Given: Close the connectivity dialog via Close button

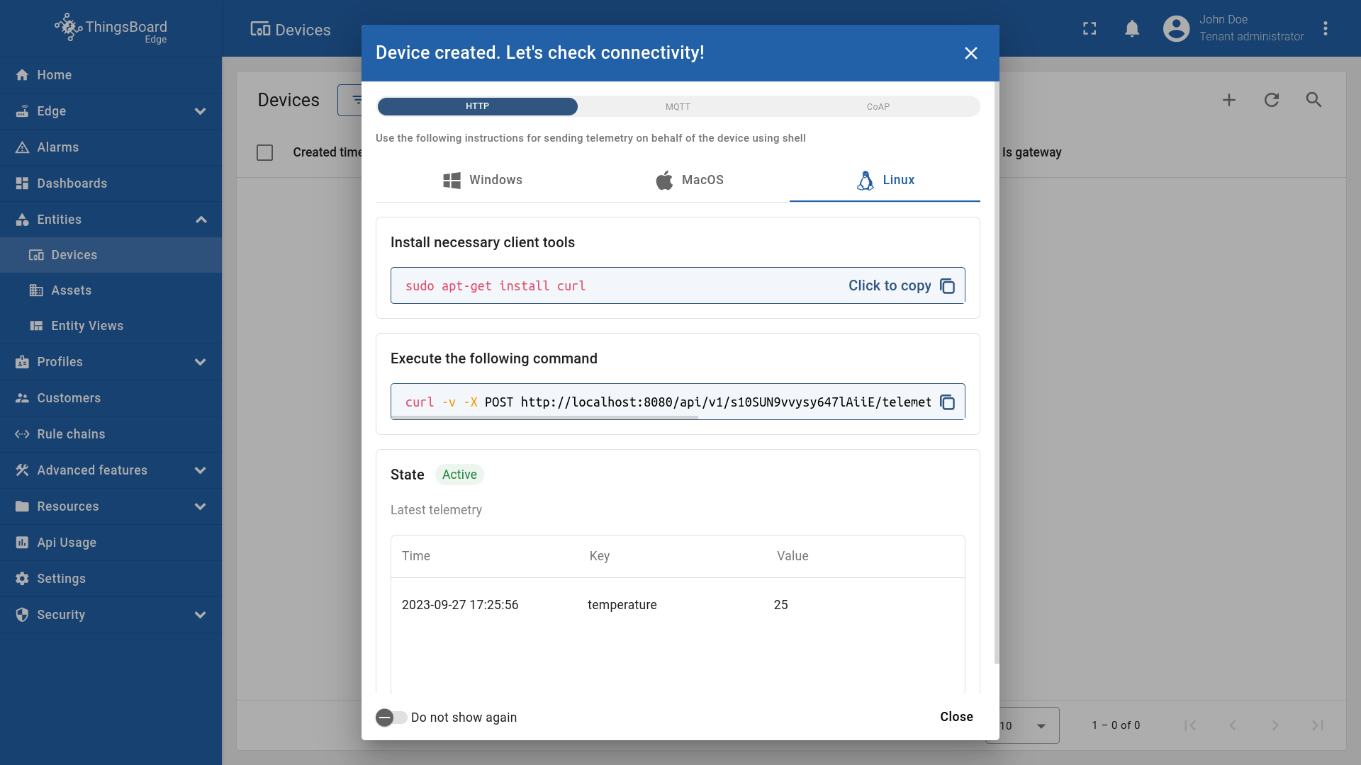Looking at the screenshot, I should (956, 717).
